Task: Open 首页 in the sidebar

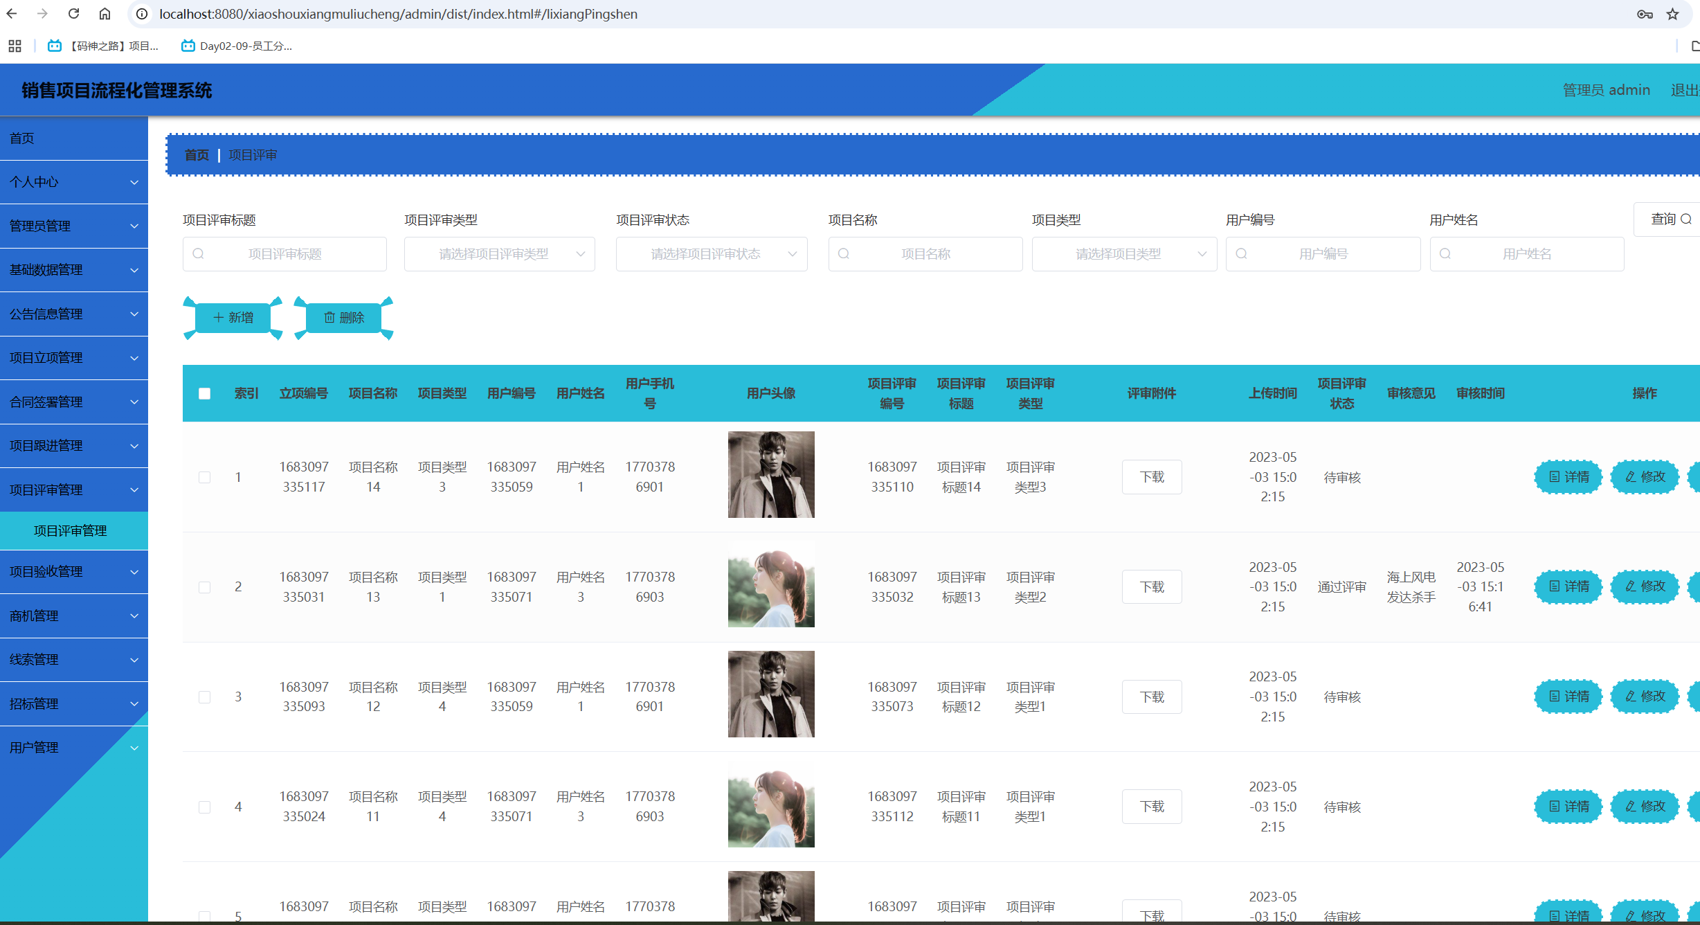Action: coord(74,138)
